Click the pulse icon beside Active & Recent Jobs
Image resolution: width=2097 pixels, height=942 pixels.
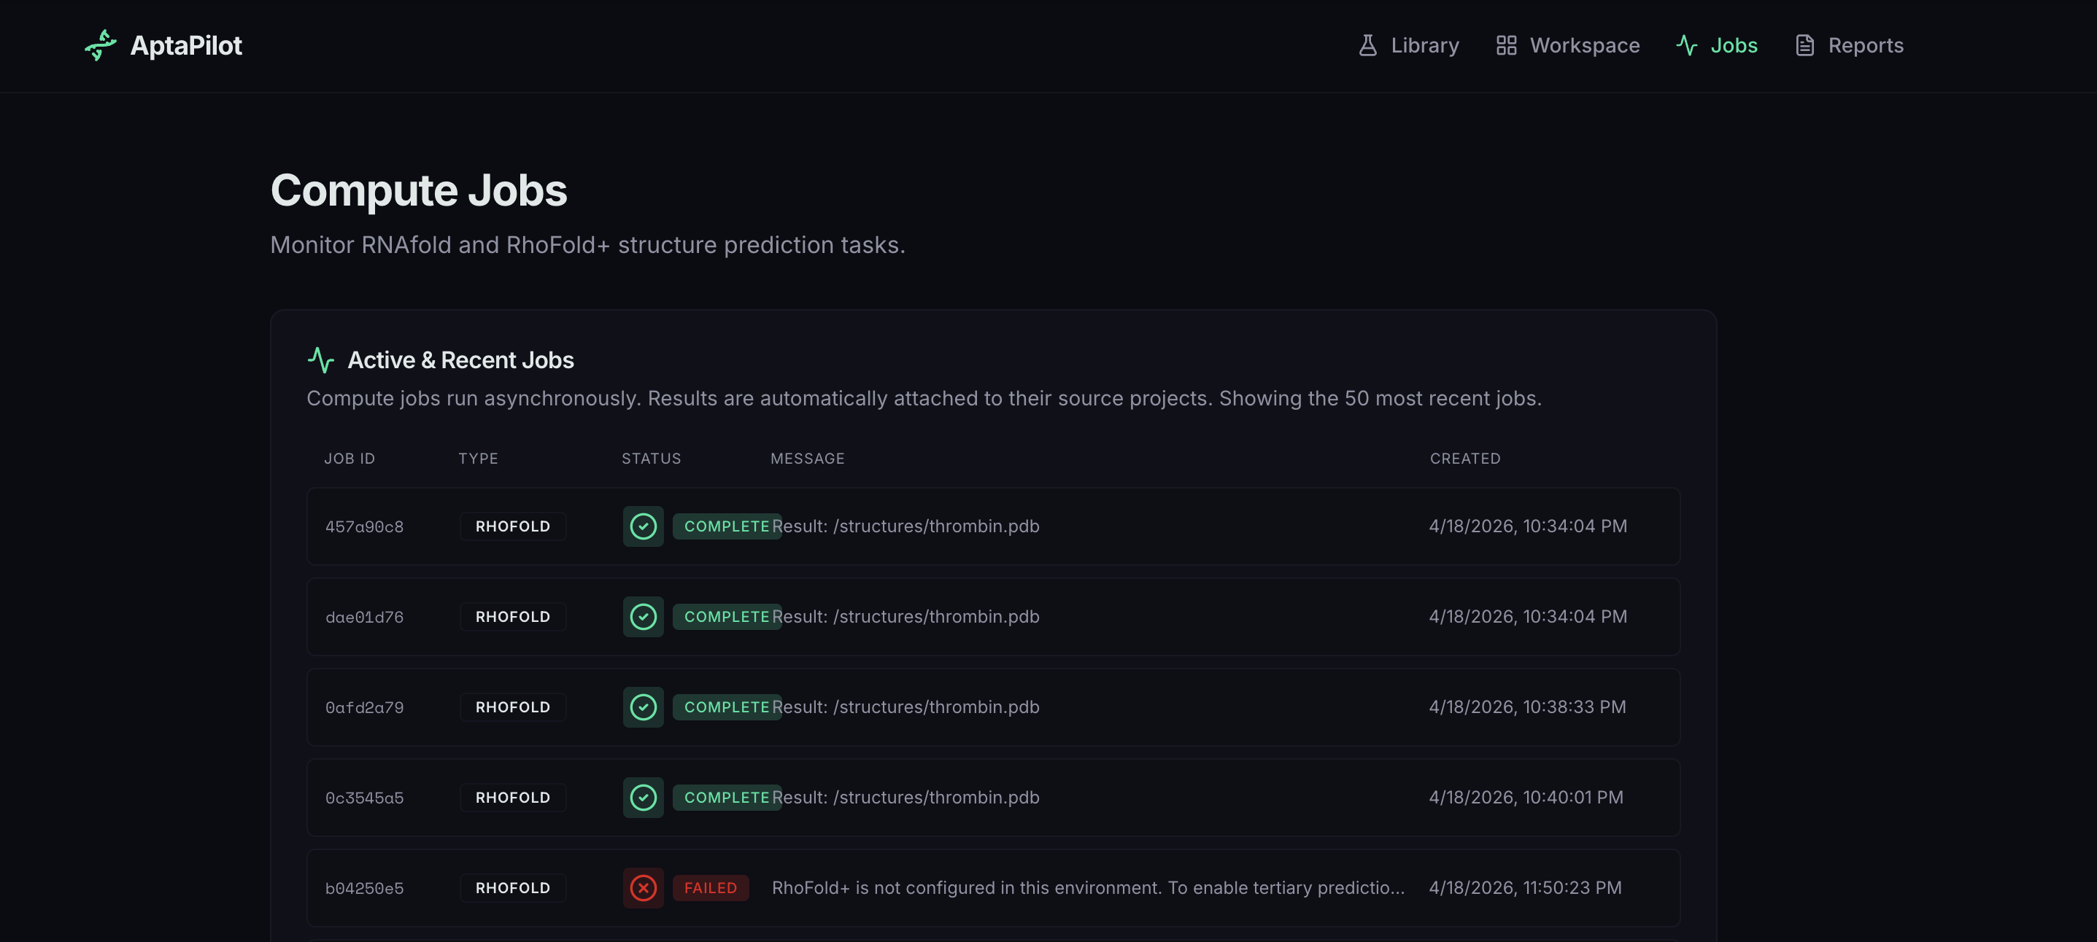(x=322, y=359)
